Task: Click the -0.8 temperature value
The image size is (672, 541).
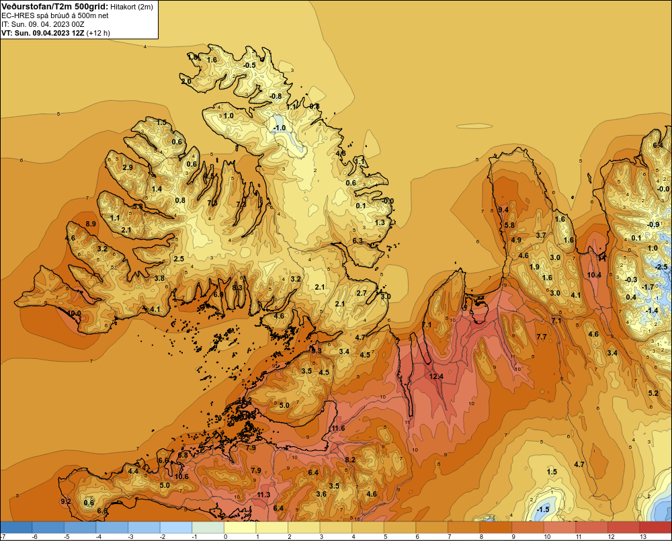Action: [x=276, y=96]
